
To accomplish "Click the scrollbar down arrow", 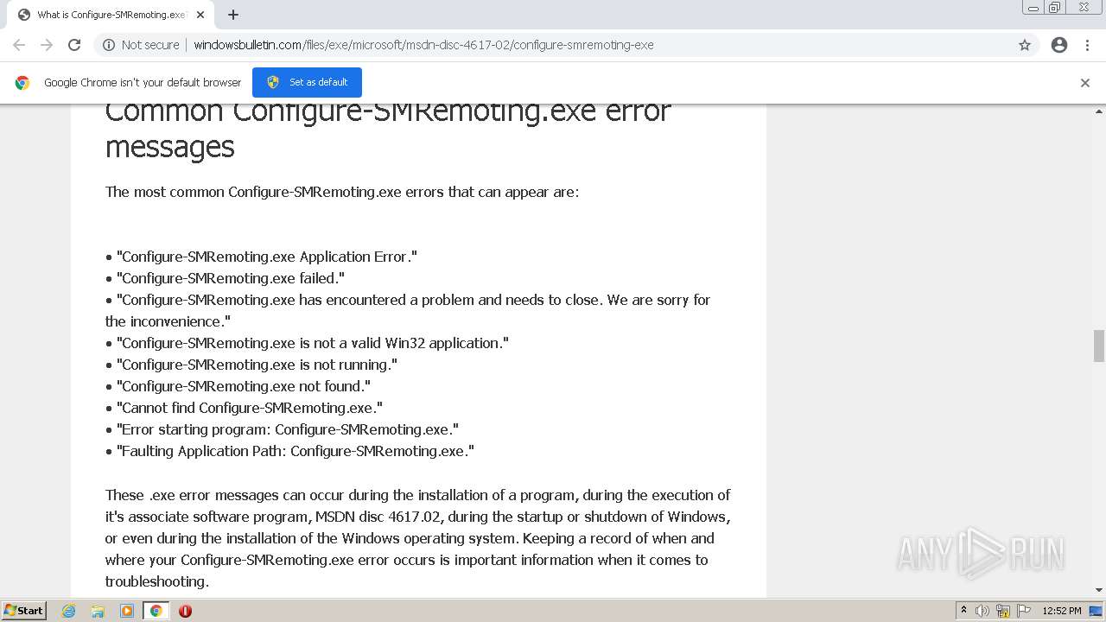I will click(1099, 590).
